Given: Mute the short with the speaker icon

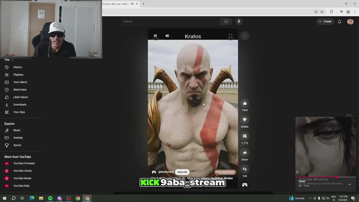Looking at the screenshot, I should click(x=167, y=36).
